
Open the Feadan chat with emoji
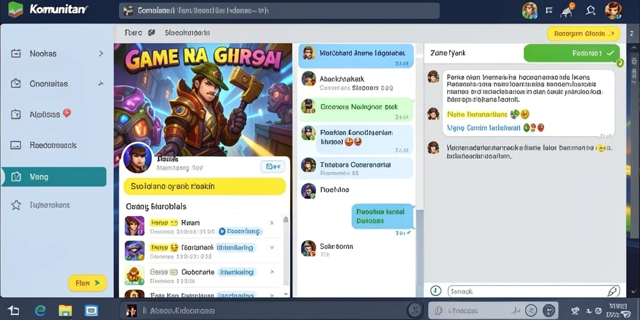pyautogui.click(x=356, y=139)
